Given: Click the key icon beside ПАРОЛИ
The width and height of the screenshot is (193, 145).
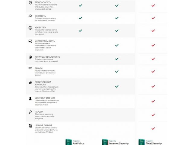Looking at the screenshot, I should tap(30, 112).
